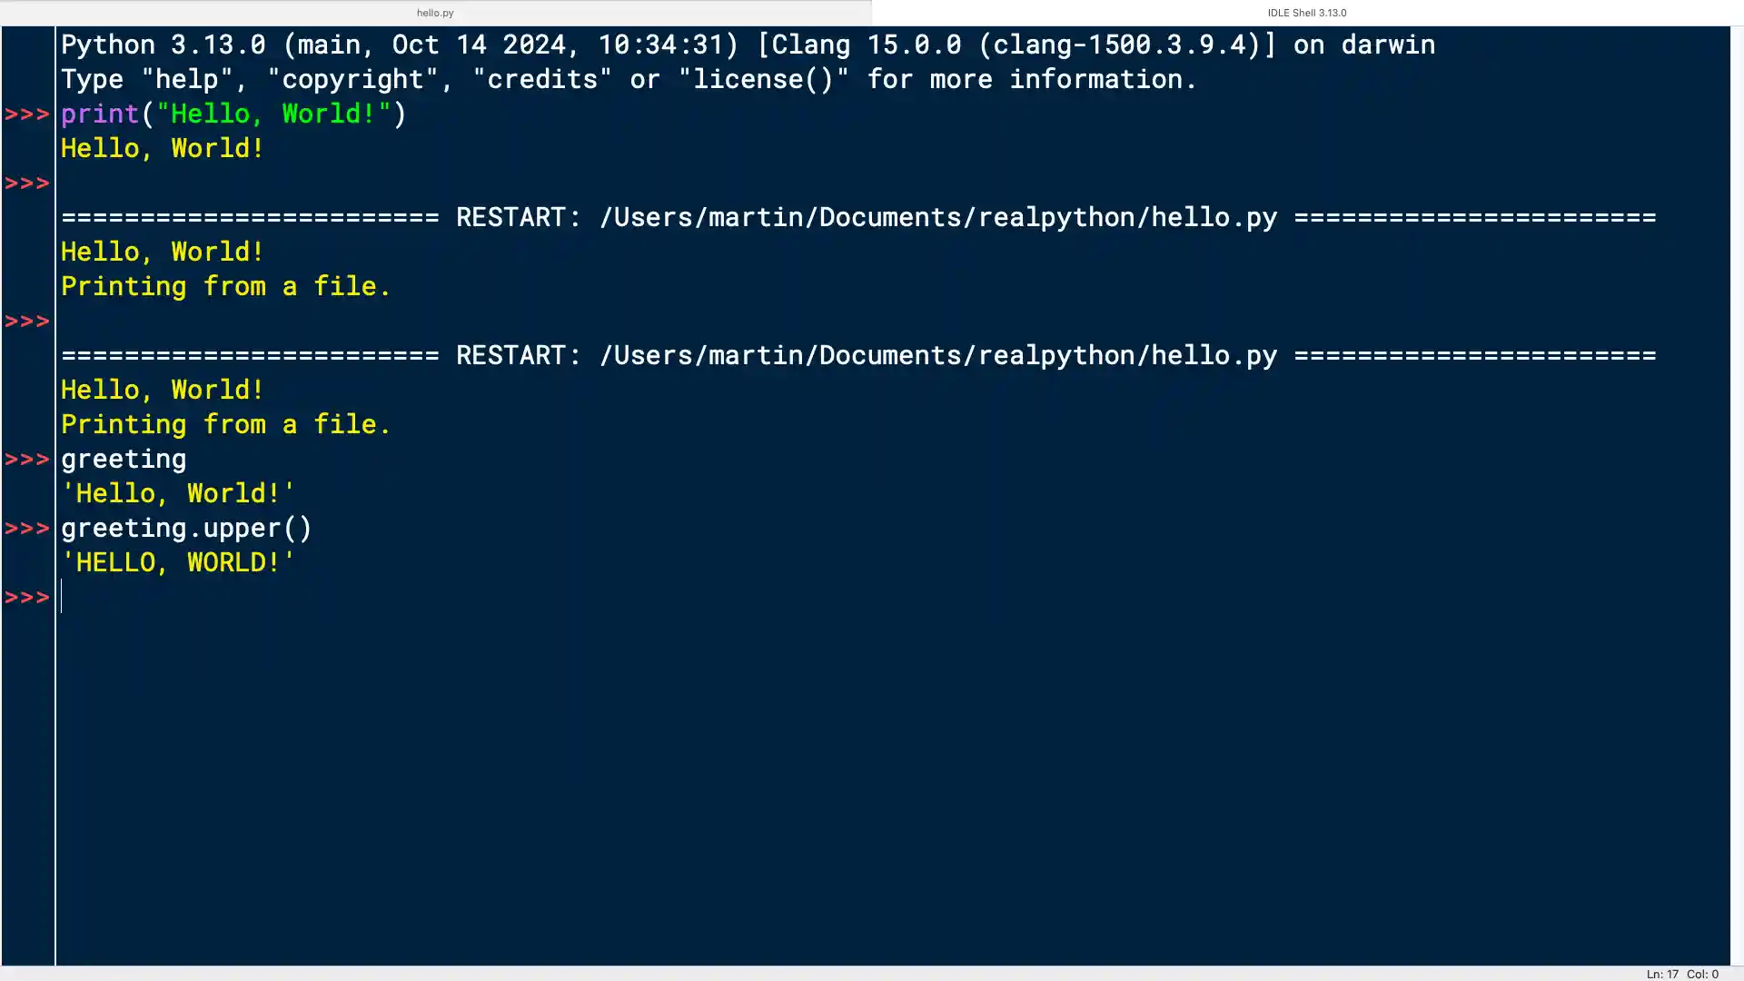Click the greeting variable expression line
Screen dimensions: 1744x981
[123, 459]
